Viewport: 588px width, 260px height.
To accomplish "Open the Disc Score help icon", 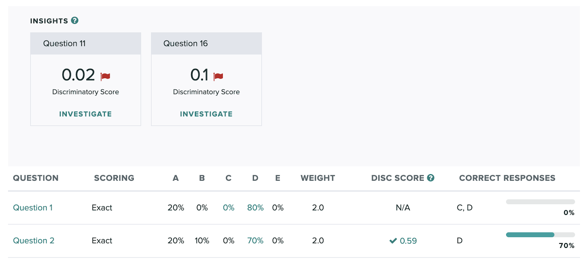I will pos(431,178).
